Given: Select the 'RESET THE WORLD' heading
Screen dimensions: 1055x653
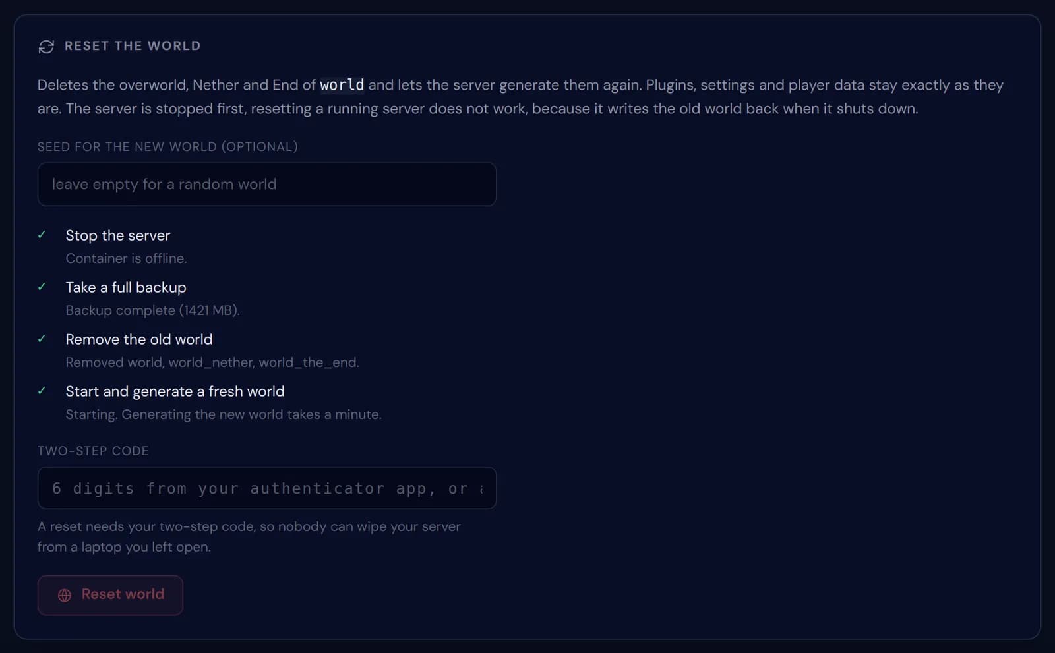Looking at the screenshot, I should click(x=133, y=46).
